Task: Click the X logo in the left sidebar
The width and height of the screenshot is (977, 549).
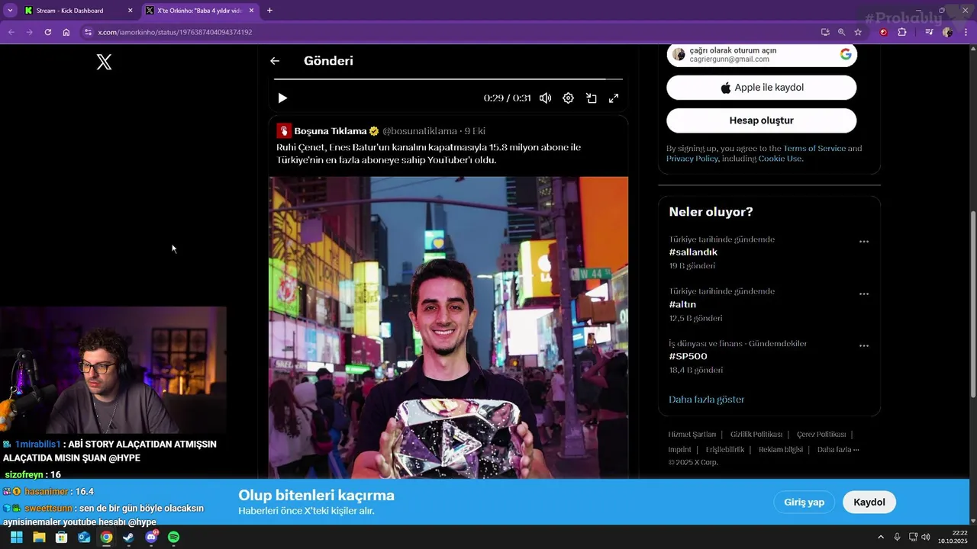Action: [x=105, y=63]
